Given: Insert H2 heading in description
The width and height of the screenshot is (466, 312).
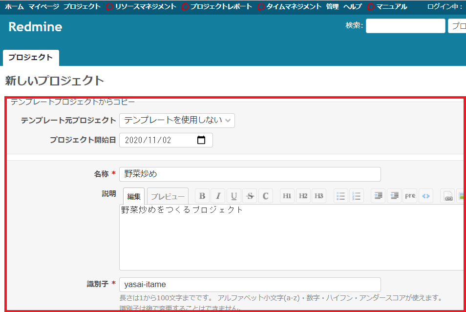Looking at the screenshot, I should 303,196.
